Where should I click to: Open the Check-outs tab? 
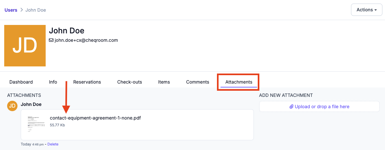[x=130, y=82]
